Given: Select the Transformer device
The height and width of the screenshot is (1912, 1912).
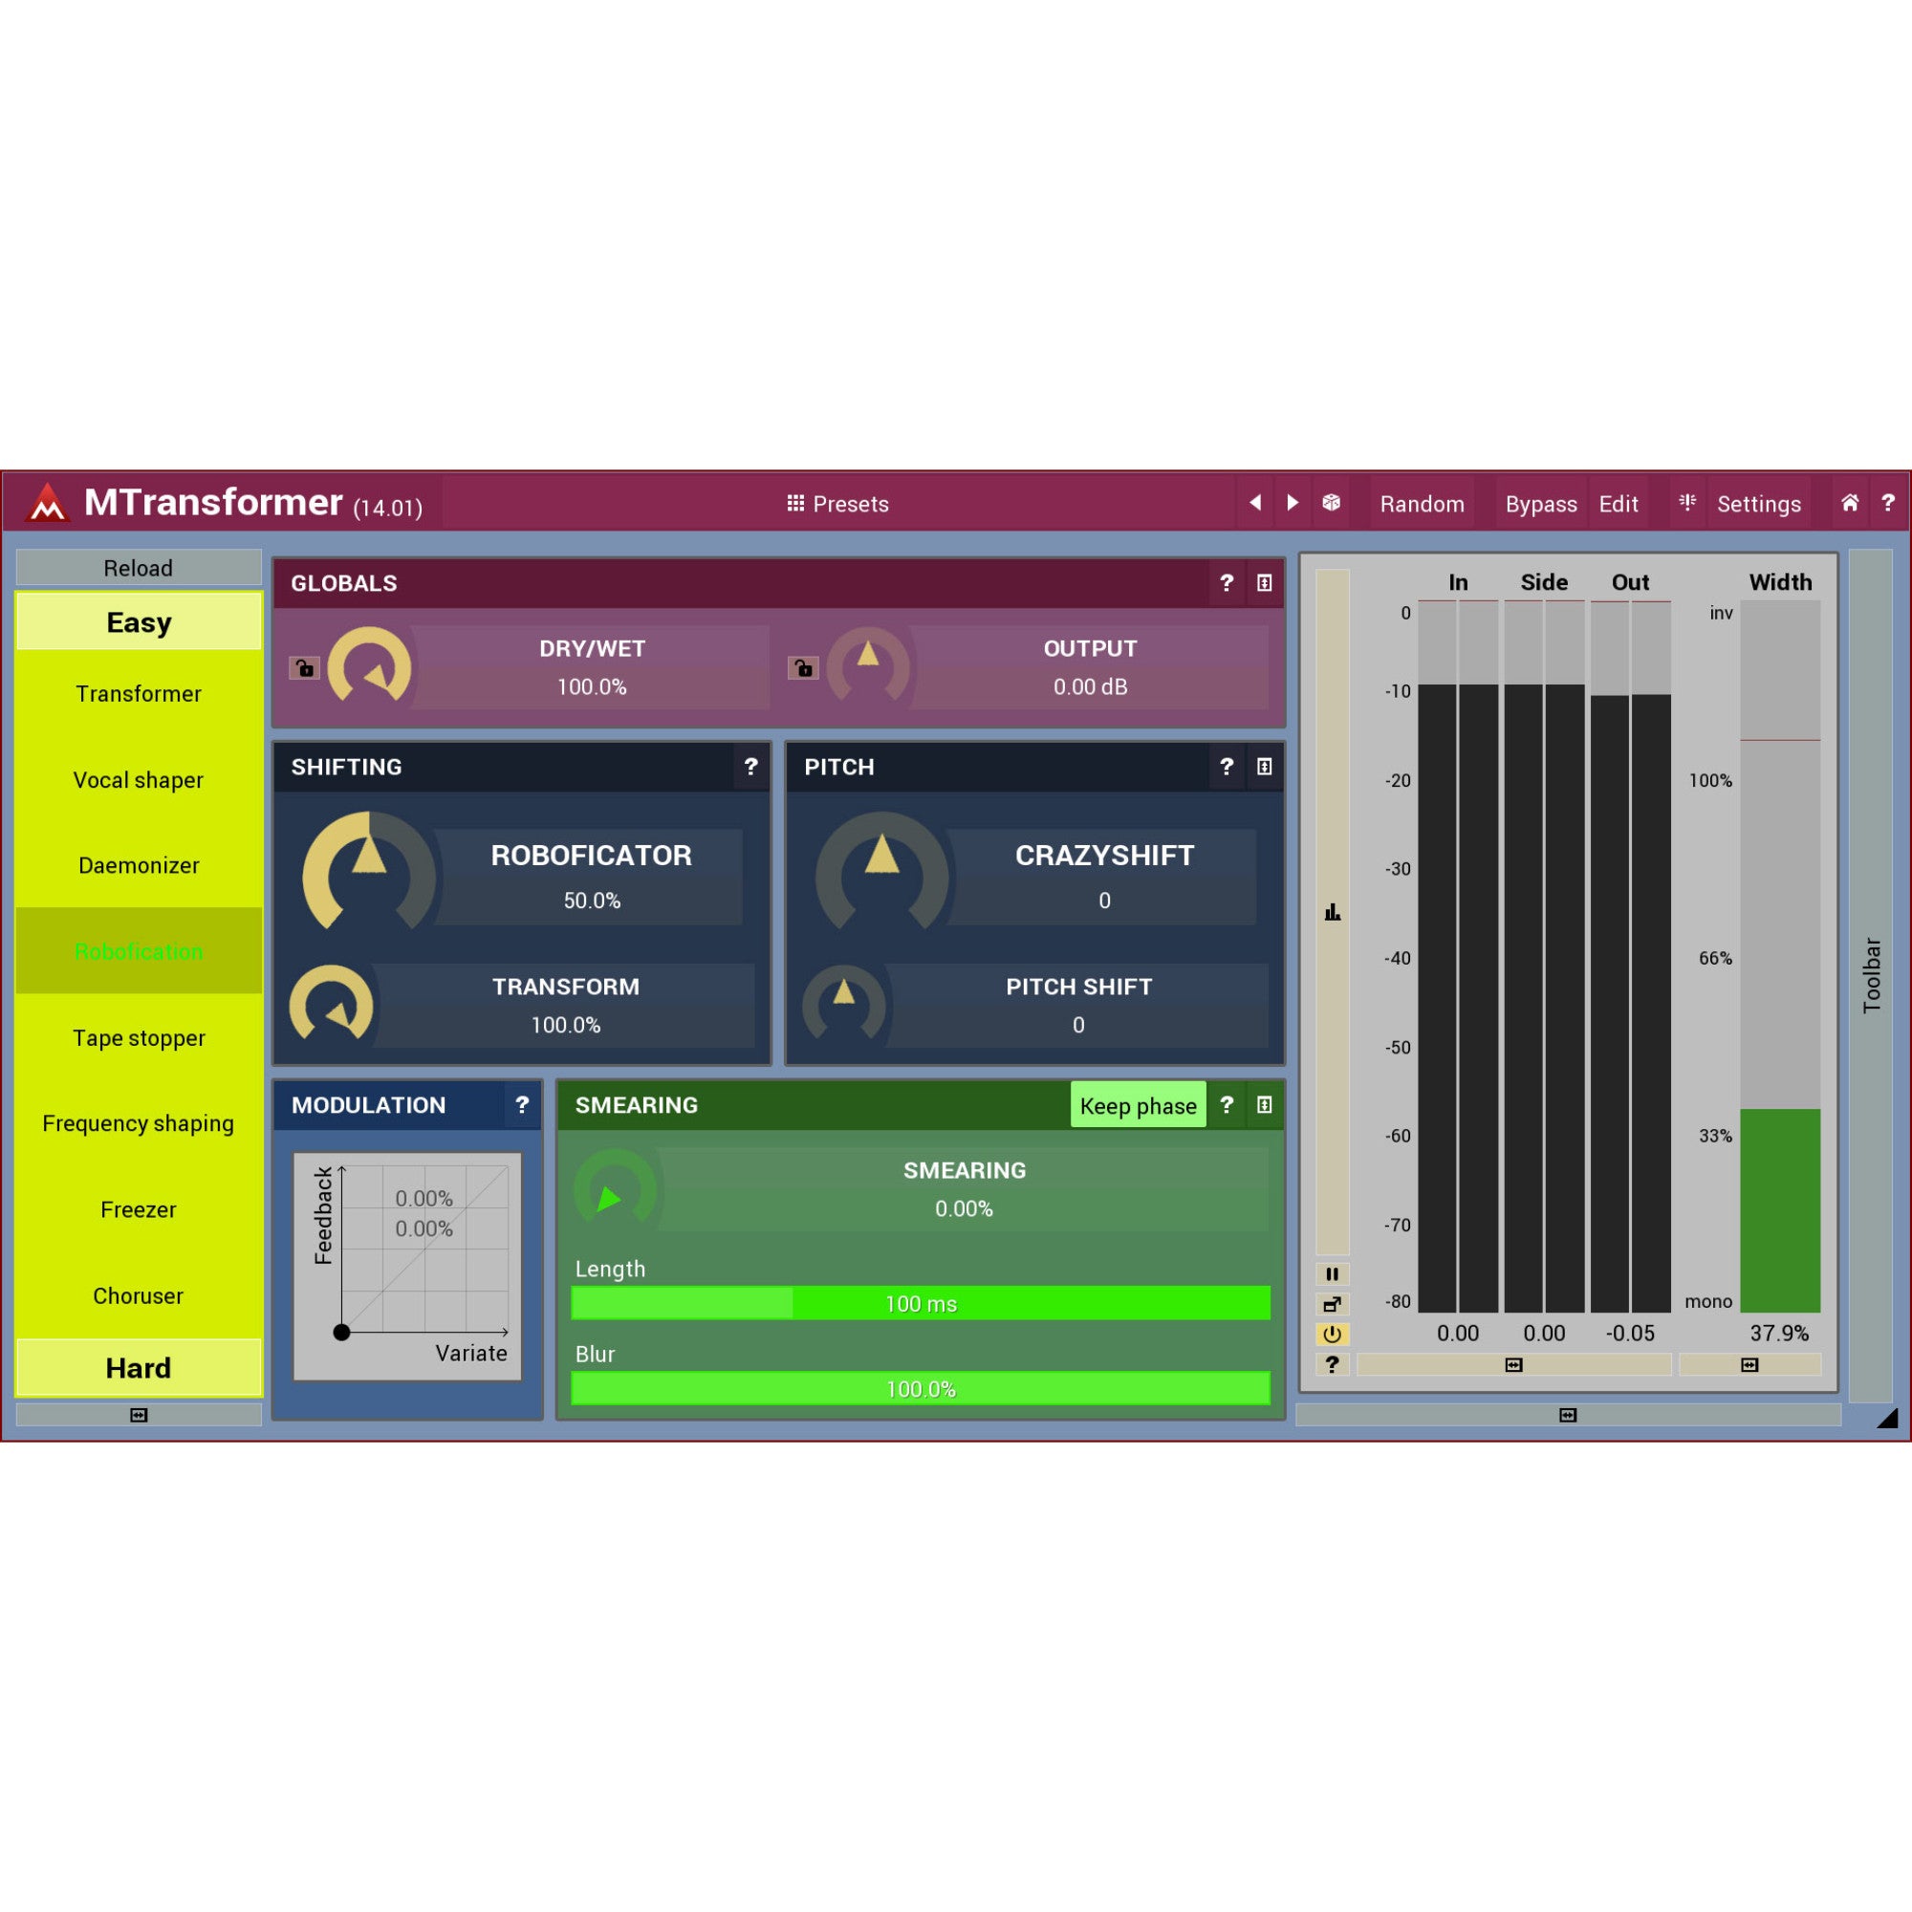Looking at the screenshot, I should (x=139, y=694).
